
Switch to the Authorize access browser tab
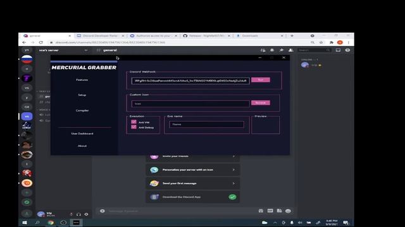153,36
